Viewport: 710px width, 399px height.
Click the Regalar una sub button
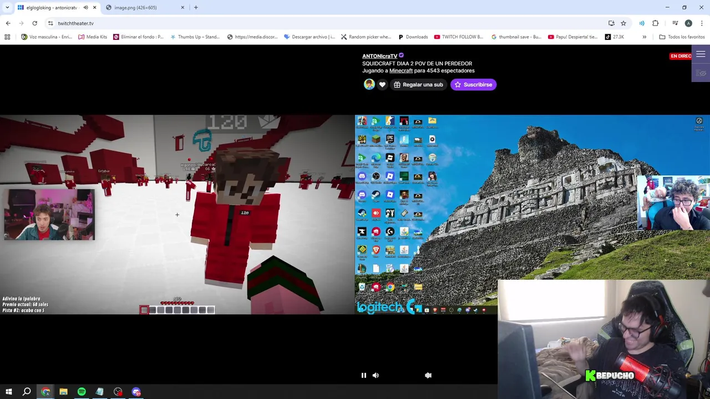click(x=418, y=85)
